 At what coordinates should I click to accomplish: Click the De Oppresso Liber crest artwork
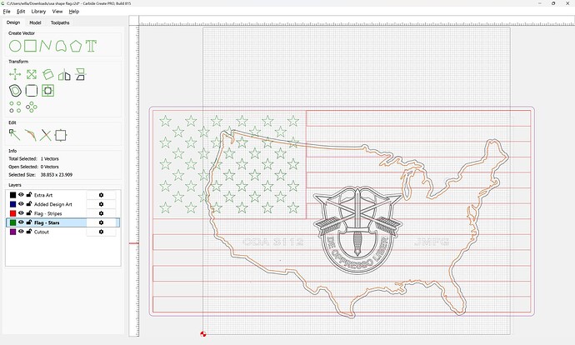click(x=357, y=229)
